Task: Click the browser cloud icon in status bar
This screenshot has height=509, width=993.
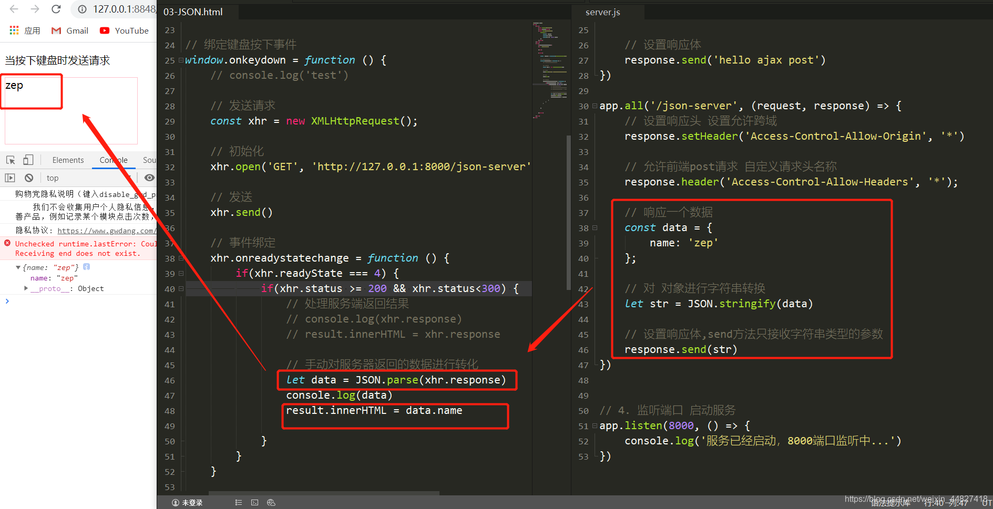Action: tap(271, 503)
